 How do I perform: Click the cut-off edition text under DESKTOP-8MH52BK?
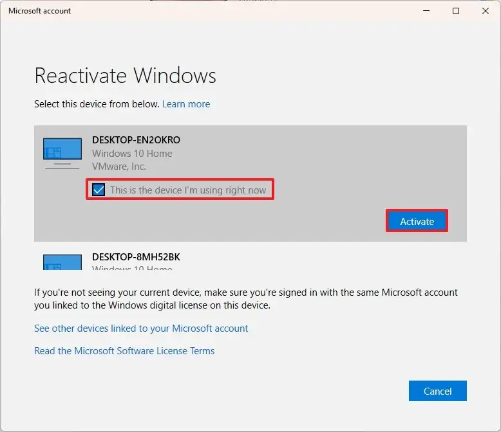coord(132,269)
